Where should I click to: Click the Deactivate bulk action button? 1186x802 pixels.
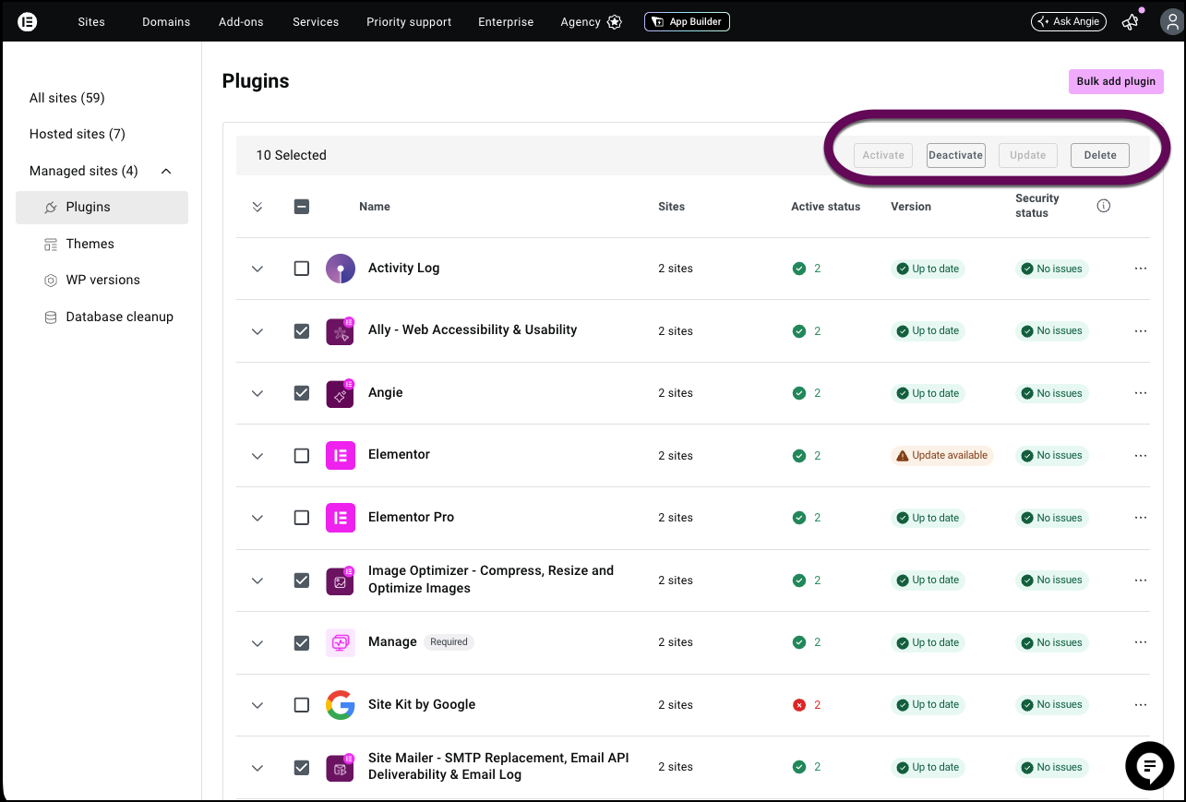click(955, 155)
